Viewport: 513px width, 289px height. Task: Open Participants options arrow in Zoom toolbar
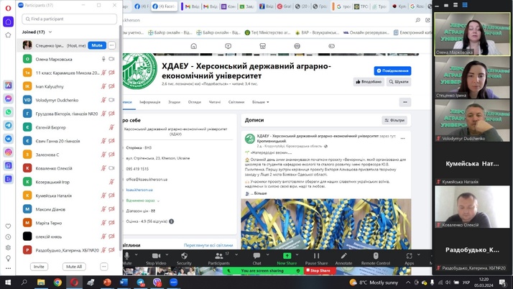pyautogui.click(x=236, y=254)
